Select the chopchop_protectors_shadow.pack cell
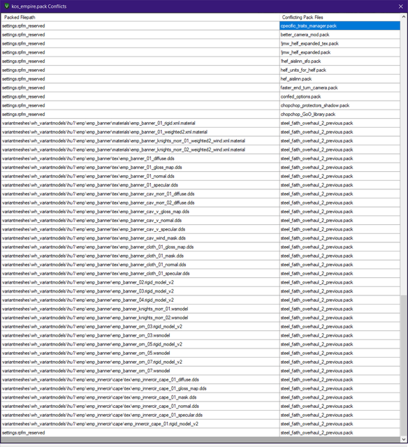 pyautogui.click(x=340, y=105)
